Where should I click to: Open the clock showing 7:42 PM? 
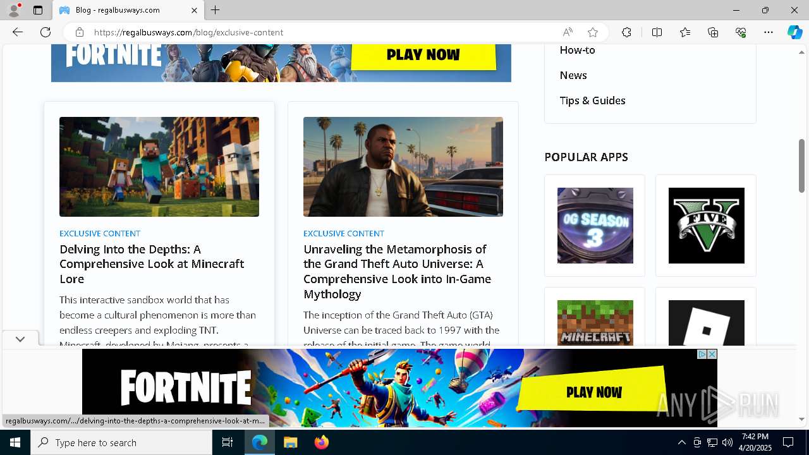click(755, 442)
